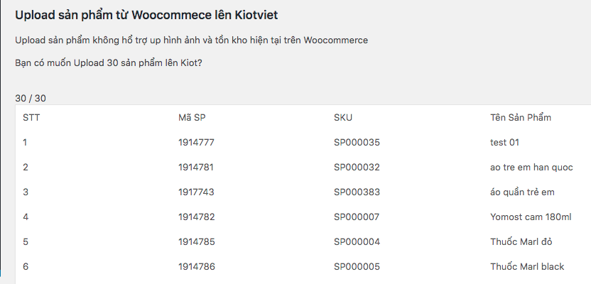Select SKU SP000035 cell

click(x=357, y=143)
